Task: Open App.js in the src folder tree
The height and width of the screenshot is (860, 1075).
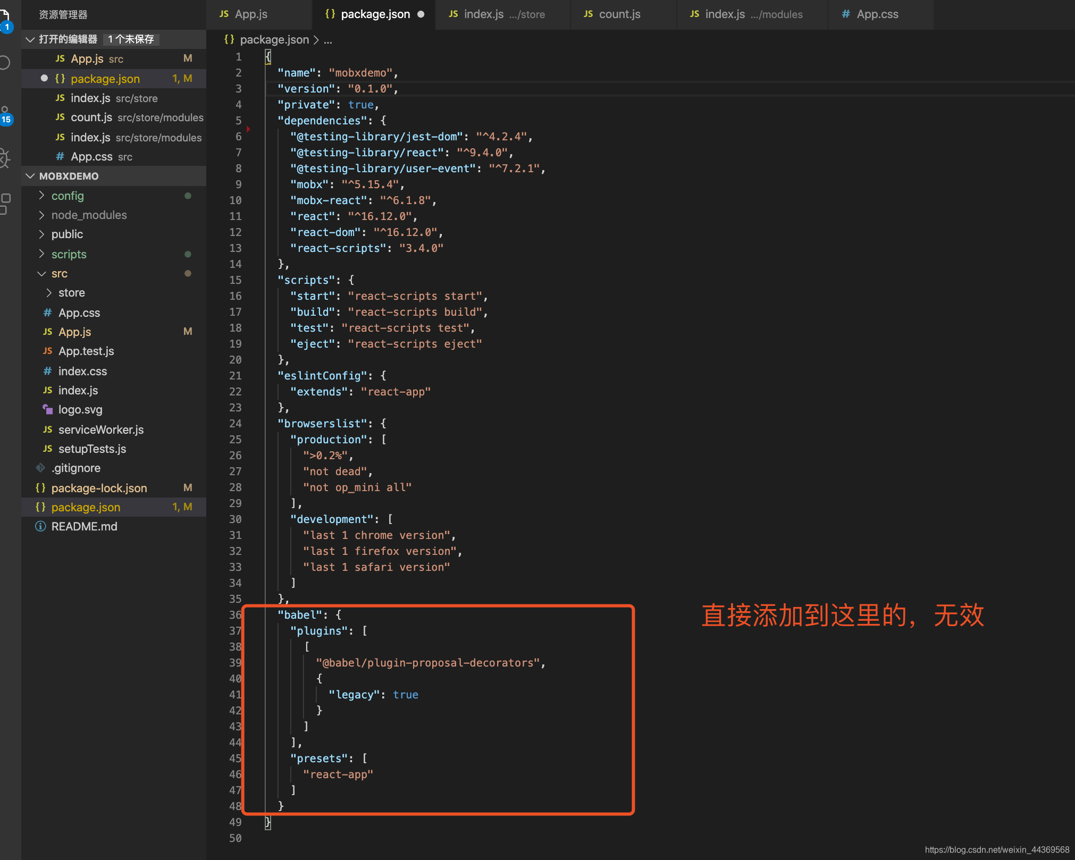Action: pos(114,332)
